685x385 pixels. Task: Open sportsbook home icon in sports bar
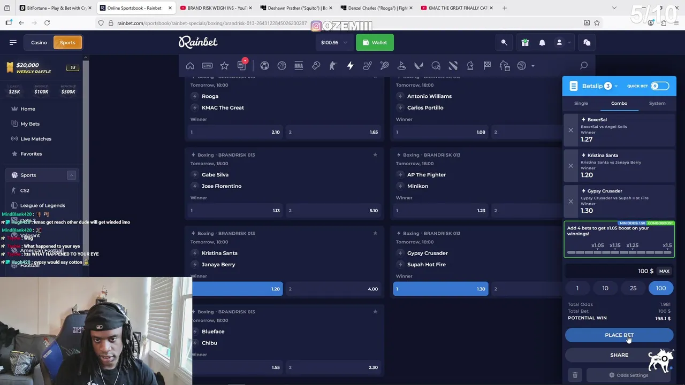(190, 66)
